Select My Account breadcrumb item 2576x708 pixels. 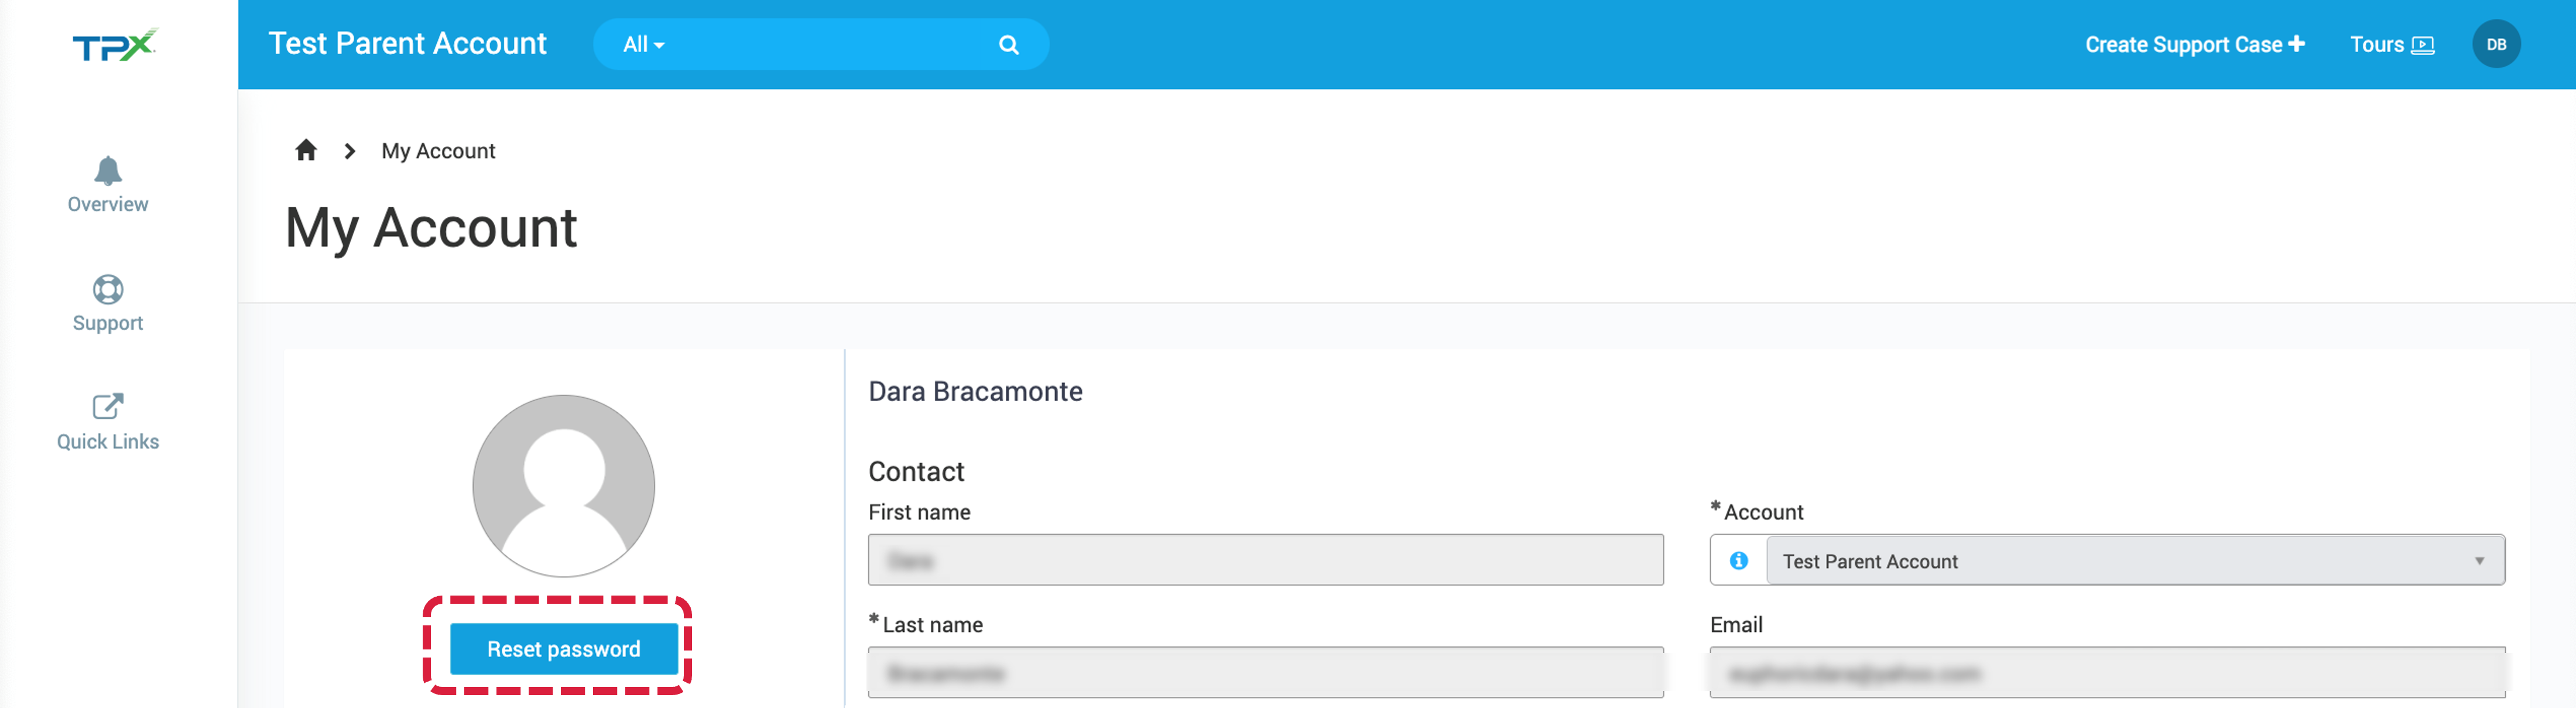click(x=438, y=151)
